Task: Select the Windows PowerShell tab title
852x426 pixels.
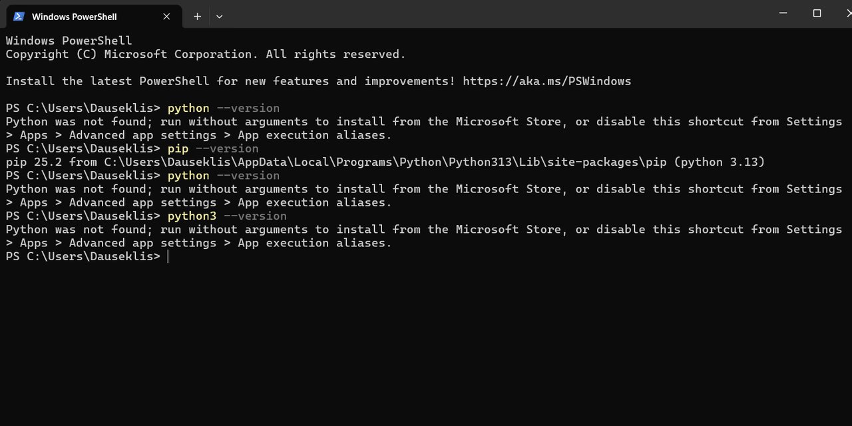Action: click(74, 16)
